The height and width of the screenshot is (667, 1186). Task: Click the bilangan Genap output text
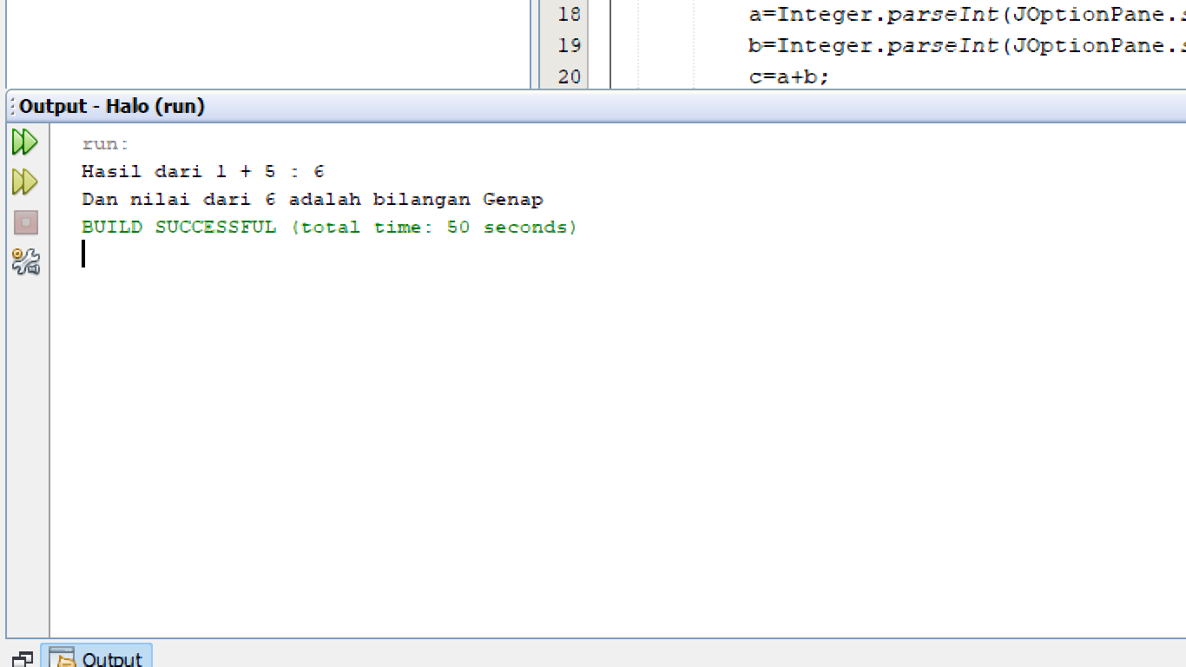[x=505, y=199]
